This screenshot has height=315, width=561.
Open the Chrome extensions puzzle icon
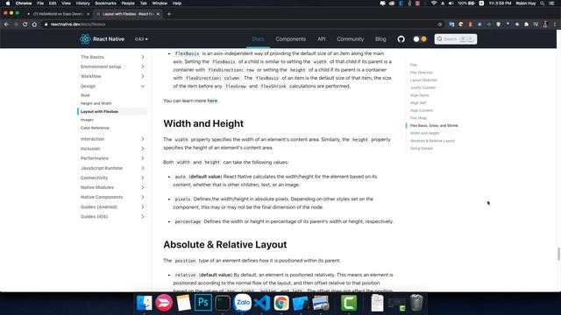click(x=526, y=24)
